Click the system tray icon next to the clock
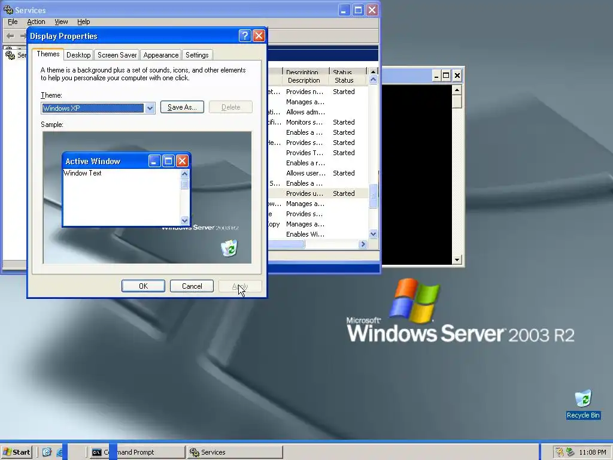Screen dimensions: 613x460 click(x=570, y=452)
